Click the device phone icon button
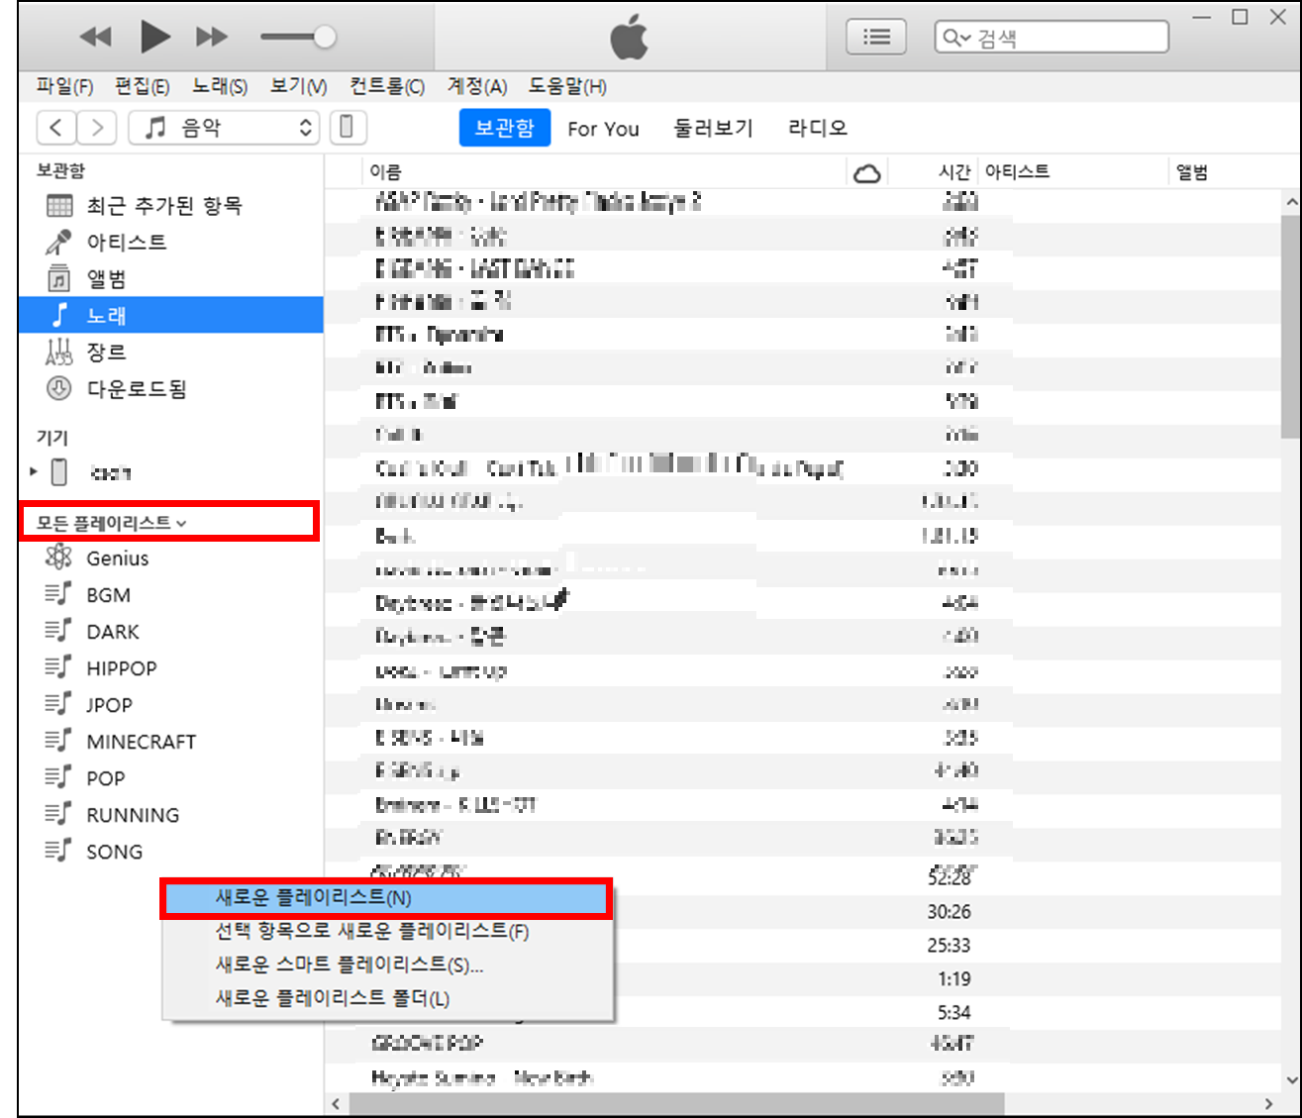The width and height of the screenshot is (1302, 1118). pos(347,127)
